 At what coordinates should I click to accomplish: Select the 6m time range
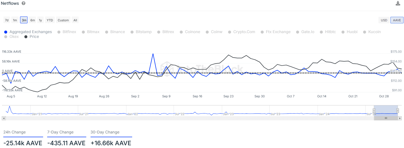(x=33, y=20)
